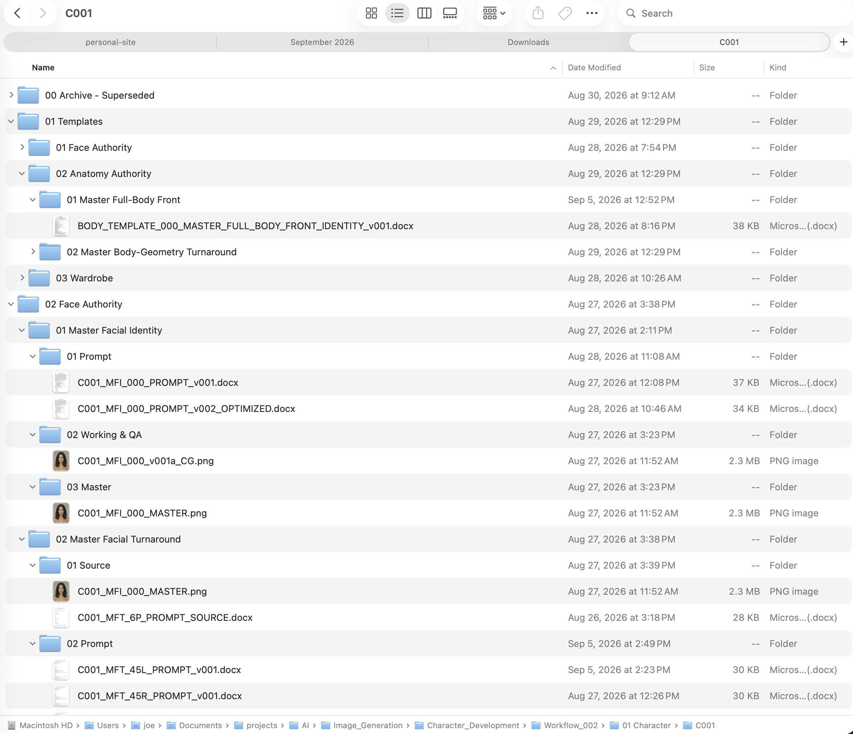This screenshot has width=853, height=734.
Task: Click the Edit Tags icon
Action: [565, 13]
